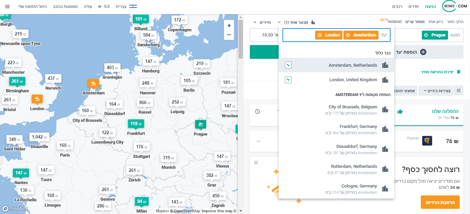Select the 1,042 price marker at Deauville

(39, 137)
